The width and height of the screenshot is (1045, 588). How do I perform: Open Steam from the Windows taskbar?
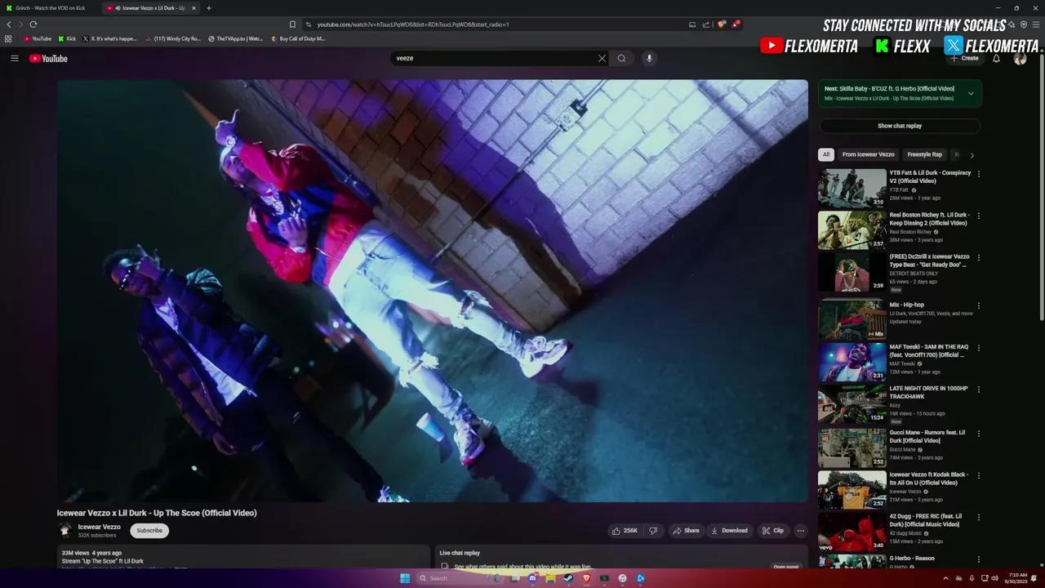coord(568,578)
